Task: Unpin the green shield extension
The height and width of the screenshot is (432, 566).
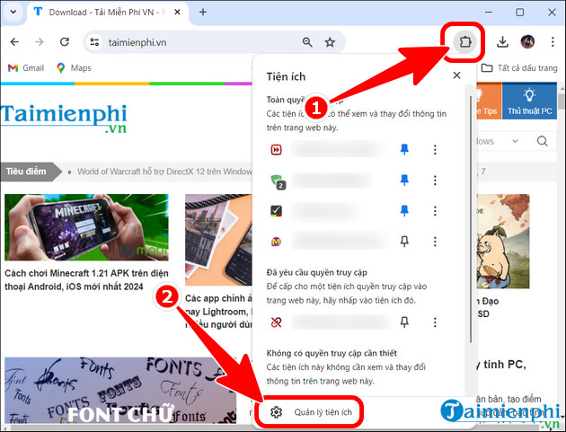Action: [404, 181]
